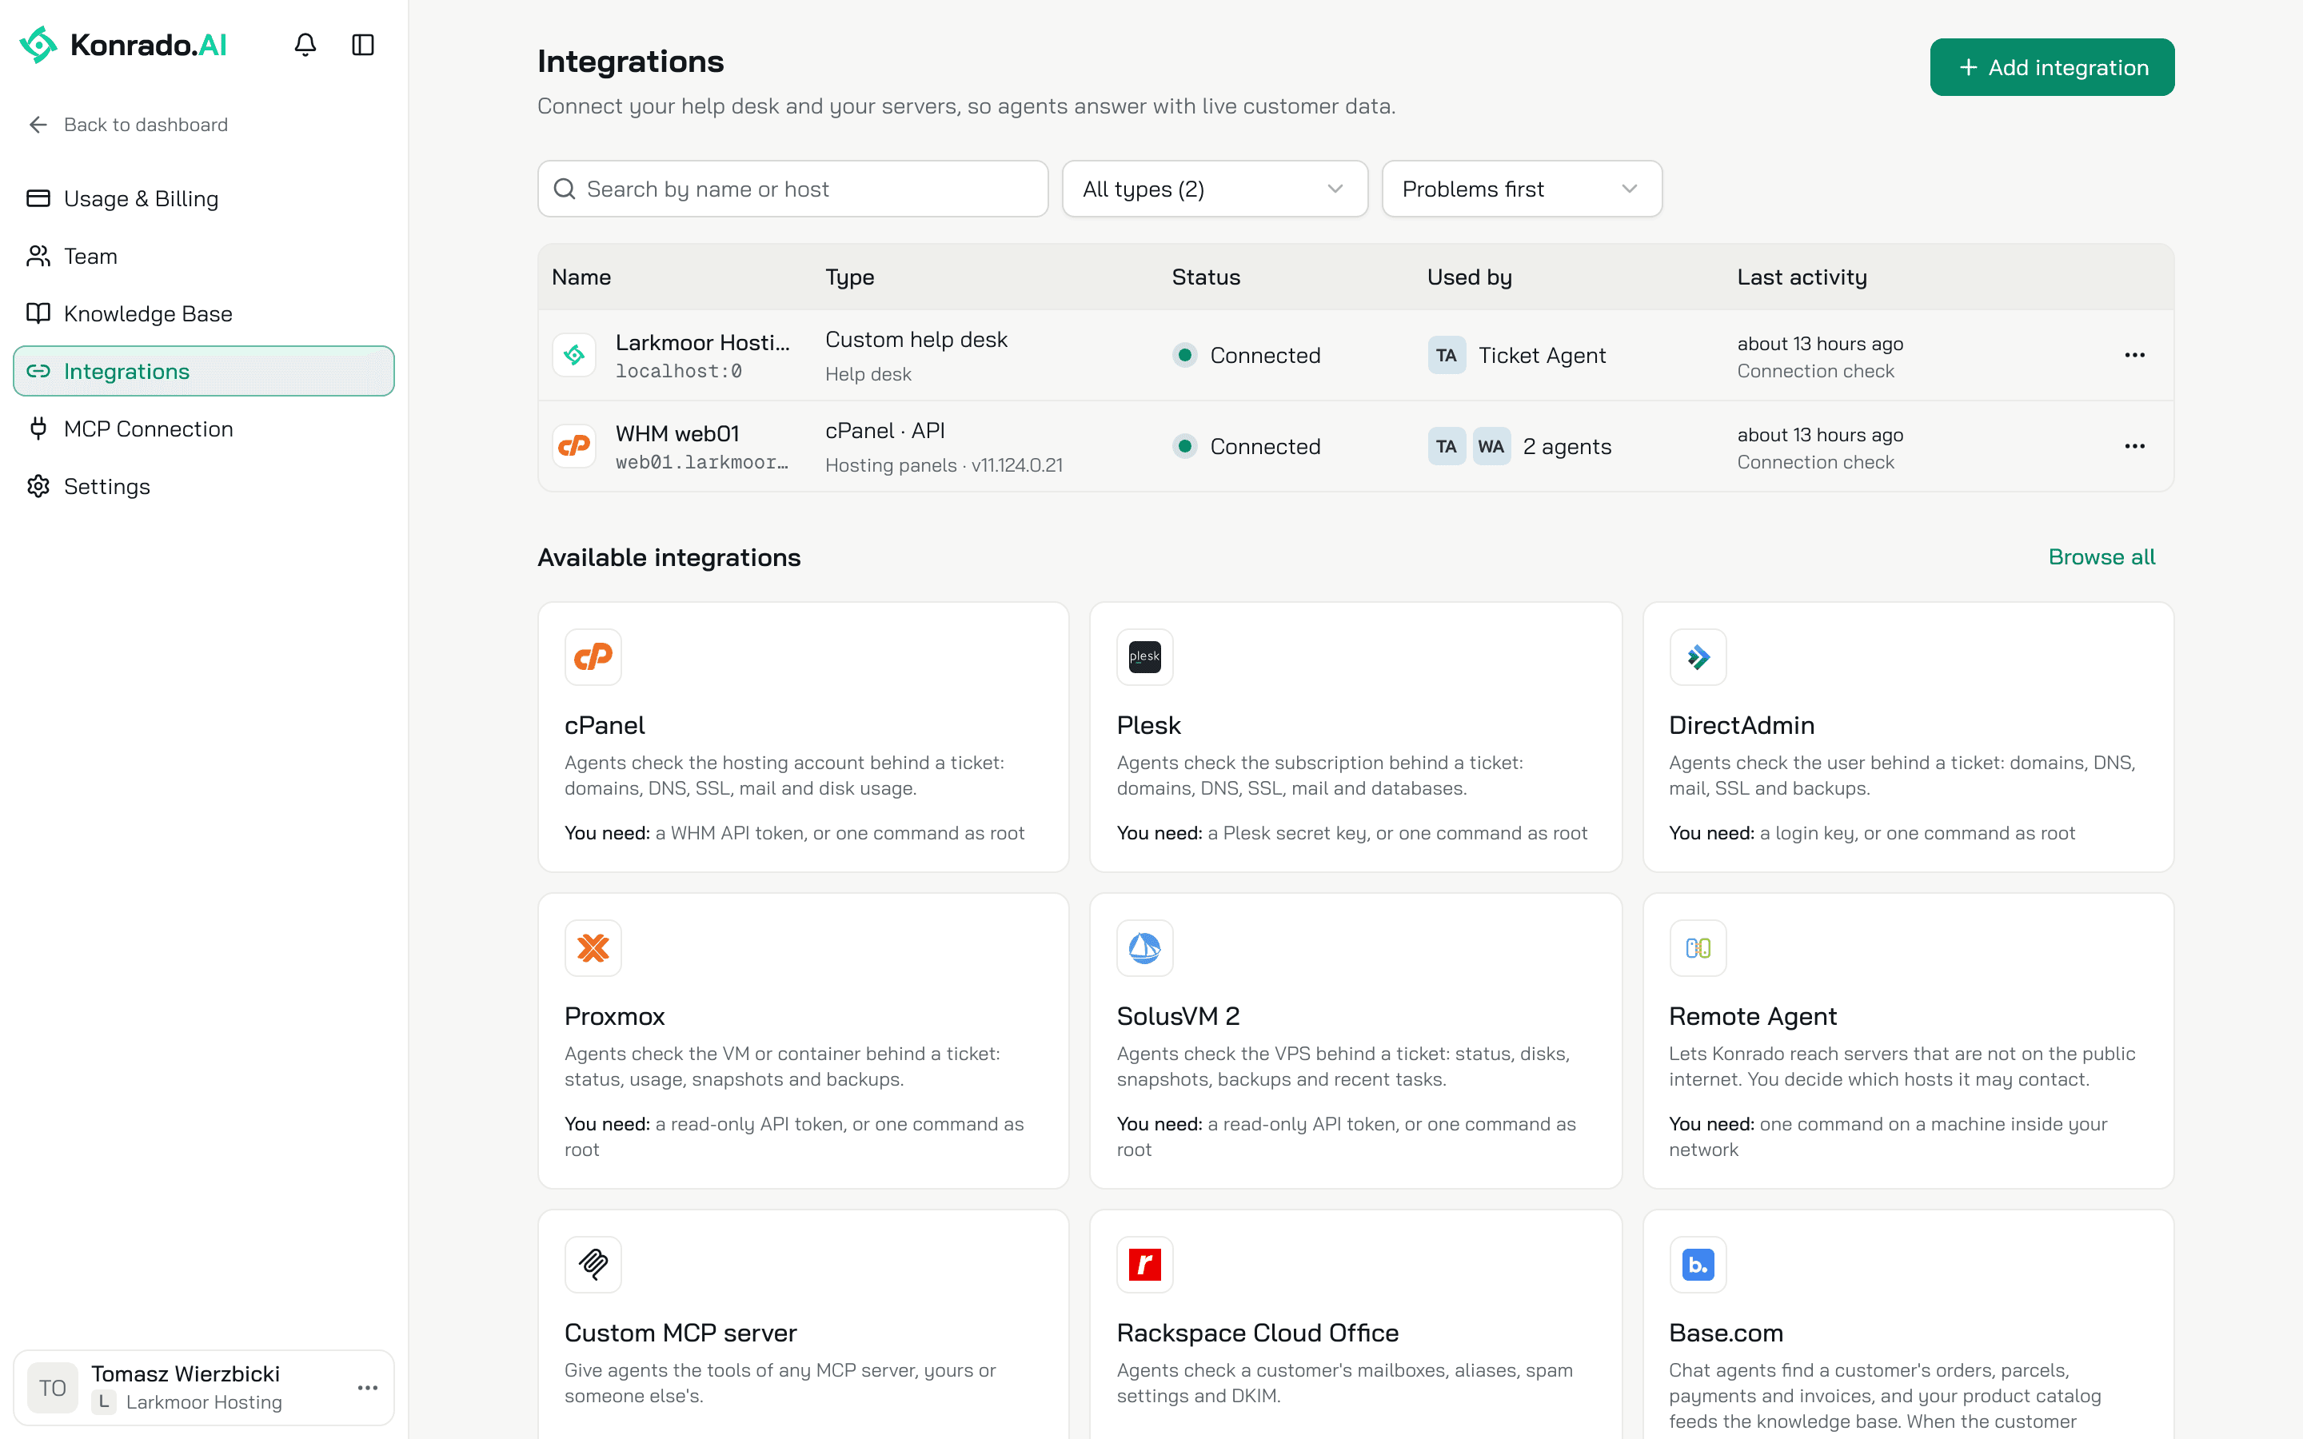Click the Team people icon
Viewport: 2303px width, 1439px height.
pos(38,256)
